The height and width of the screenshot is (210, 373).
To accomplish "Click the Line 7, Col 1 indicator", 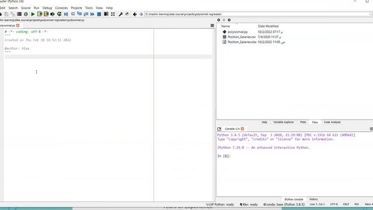I will coord(317,205).
